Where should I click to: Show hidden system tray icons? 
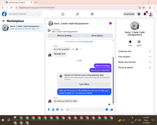tap(129, 120)
